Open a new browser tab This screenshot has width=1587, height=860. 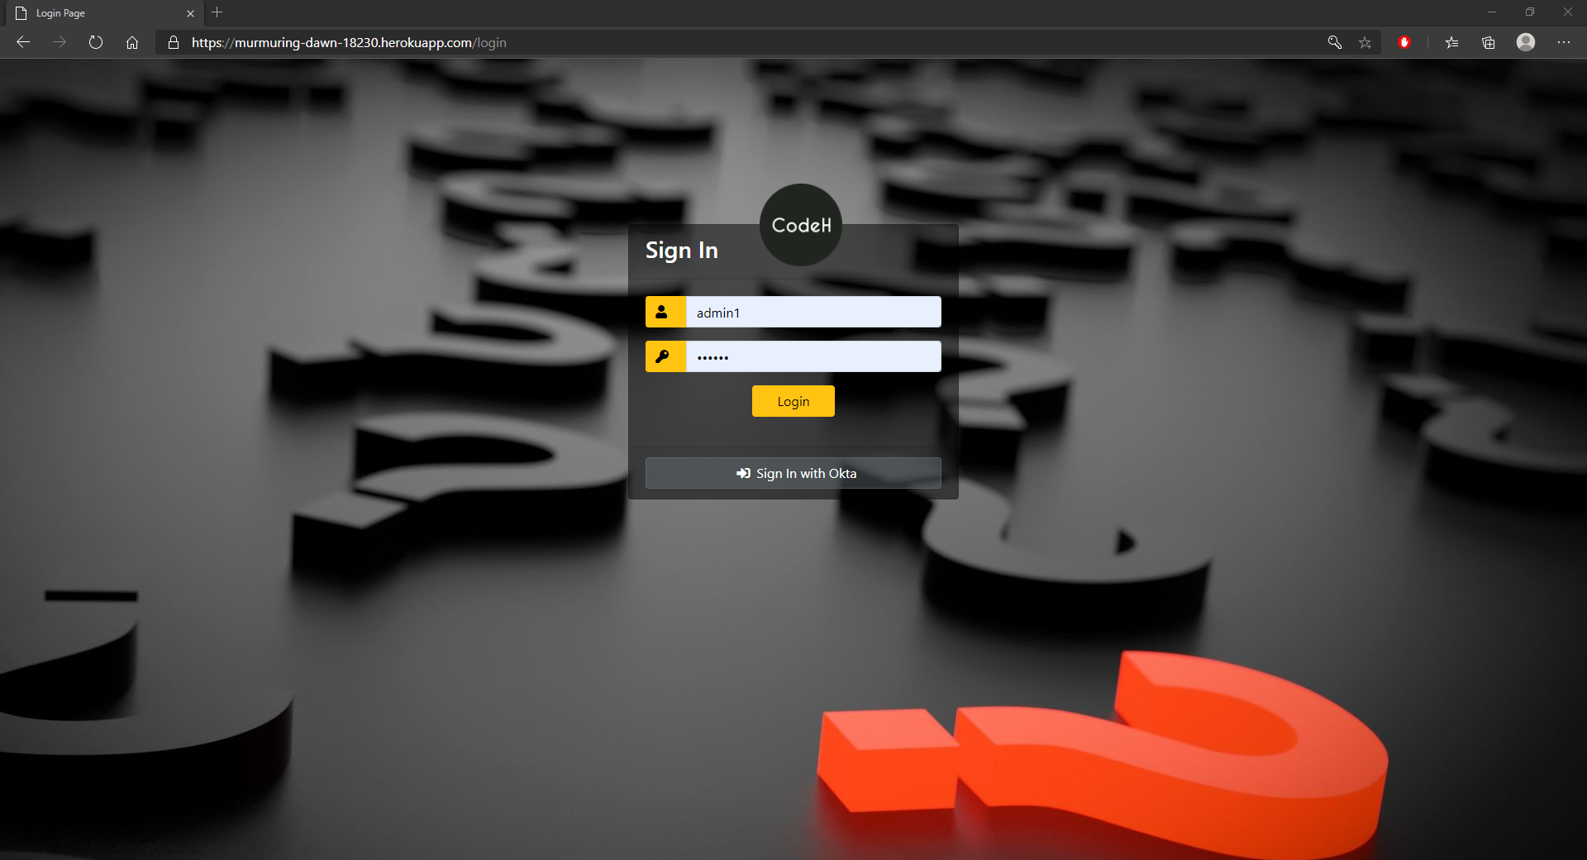(217, 12)
